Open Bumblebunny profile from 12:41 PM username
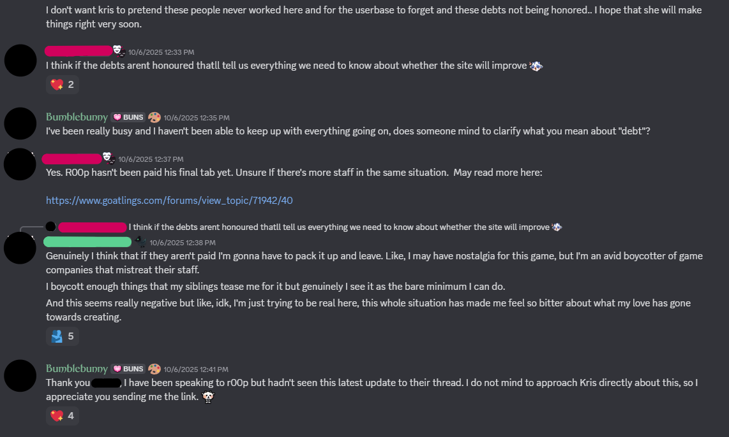729x437 pixels. pos(77,369)
